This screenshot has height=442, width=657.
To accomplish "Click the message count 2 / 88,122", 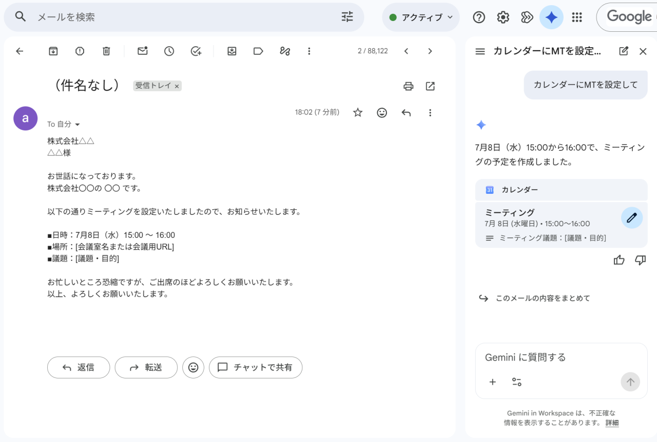I will (x=373, y=51).
